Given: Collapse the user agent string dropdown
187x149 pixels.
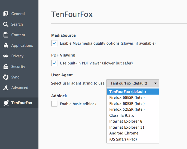Looking at the screenshot, I should click(133, 83).
